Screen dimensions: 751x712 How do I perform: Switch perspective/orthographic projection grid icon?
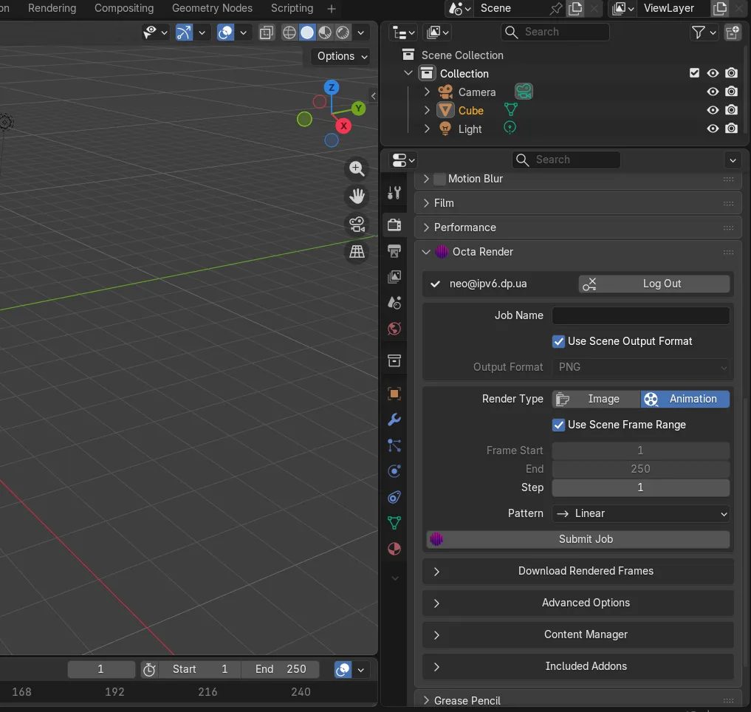click(357, 252)
